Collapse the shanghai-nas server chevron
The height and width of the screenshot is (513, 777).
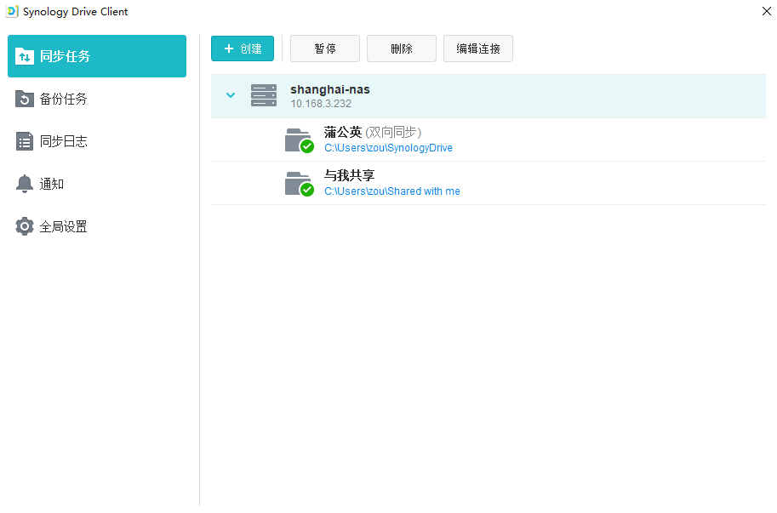click(x=231, y=95)
